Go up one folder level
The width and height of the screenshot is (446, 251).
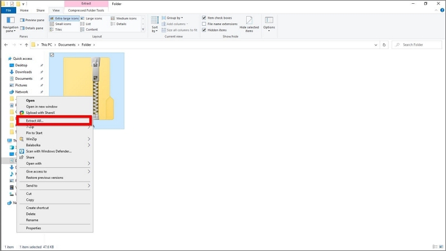tap(26, 45)
